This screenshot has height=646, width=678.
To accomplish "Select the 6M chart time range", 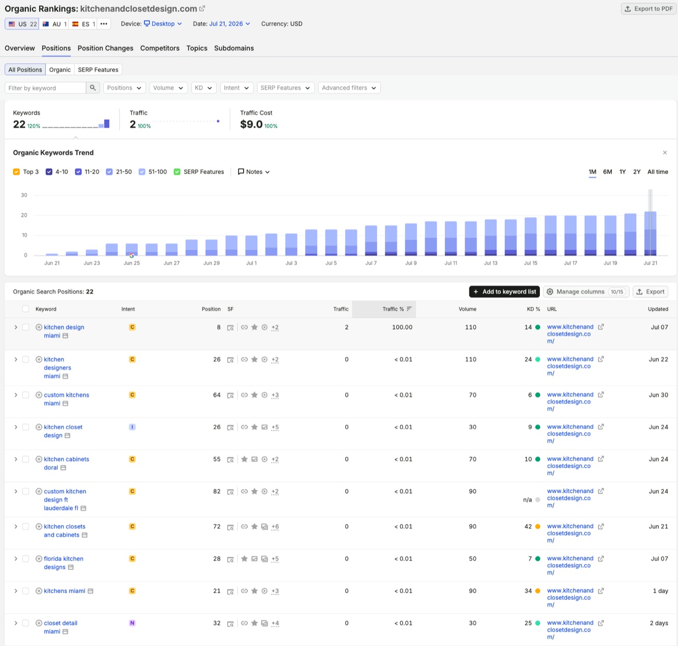I will tap(608, 172).
